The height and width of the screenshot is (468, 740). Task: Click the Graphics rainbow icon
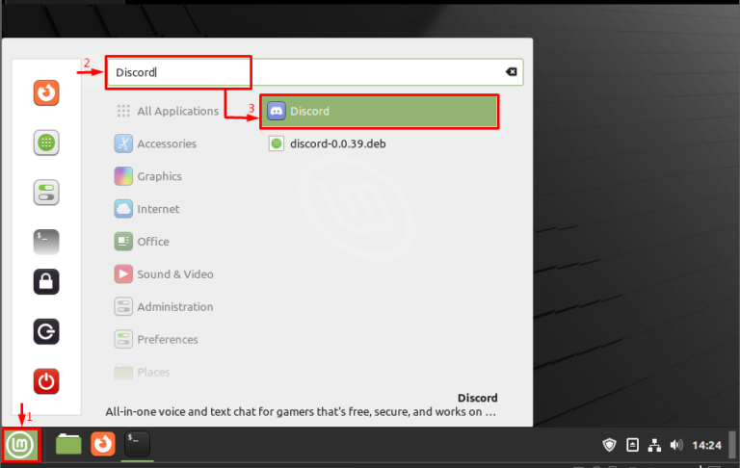[123, 176]
